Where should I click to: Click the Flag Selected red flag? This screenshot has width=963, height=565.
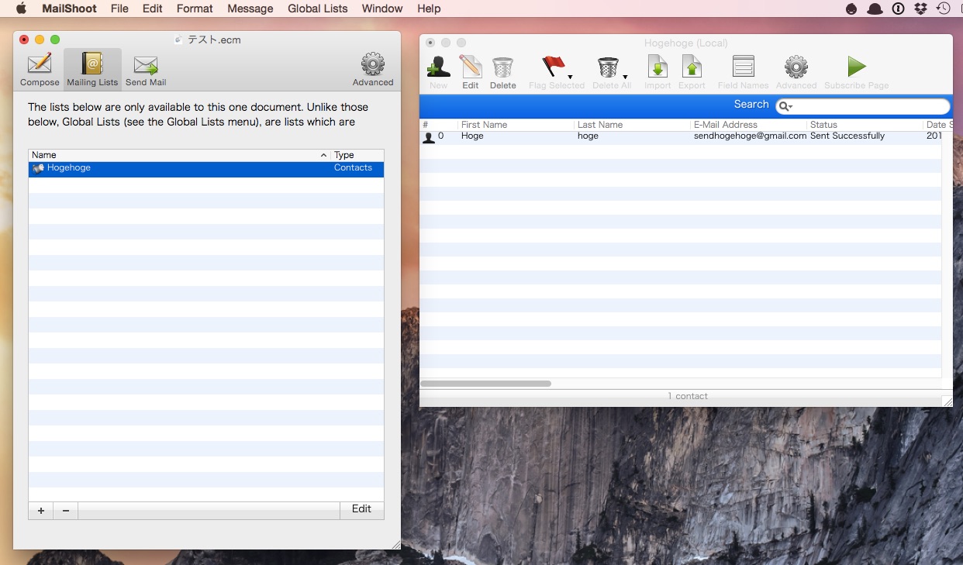[x=554, y=67]
